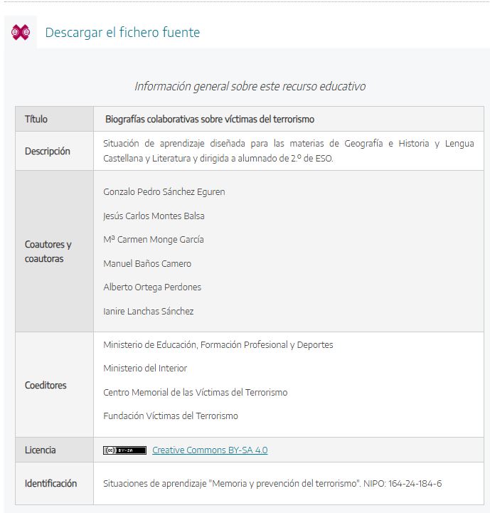Click the Título row header cell
The height and width of the screenshot is (513, 490).
(x=54, y=119)
